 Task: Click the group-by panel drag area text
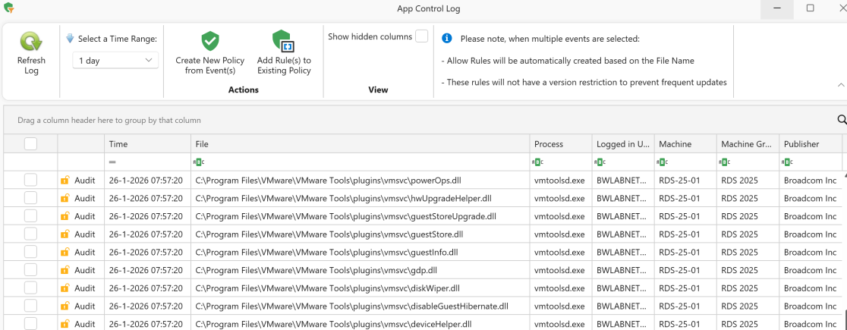coord(109,120)
